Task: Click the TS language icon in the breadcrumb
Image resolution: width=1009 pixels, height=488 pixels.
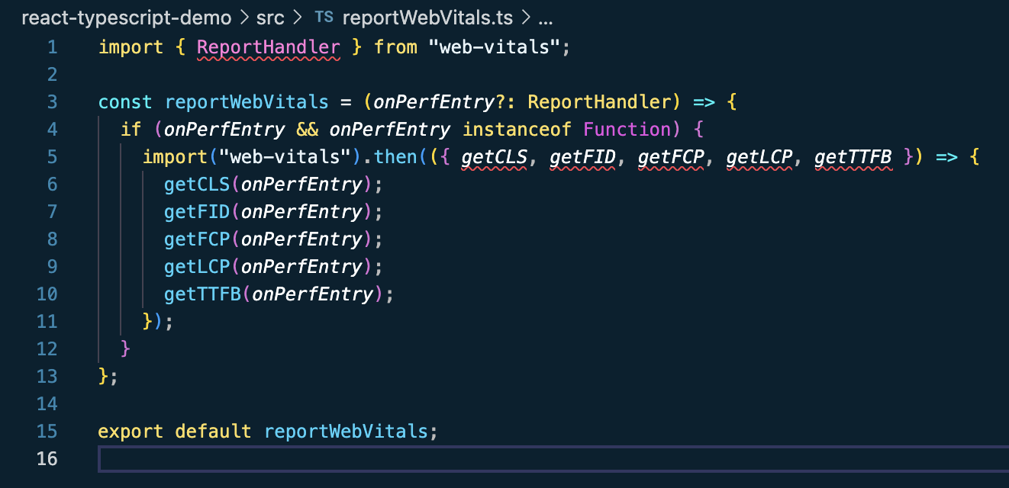Action: tap(324, 17)
